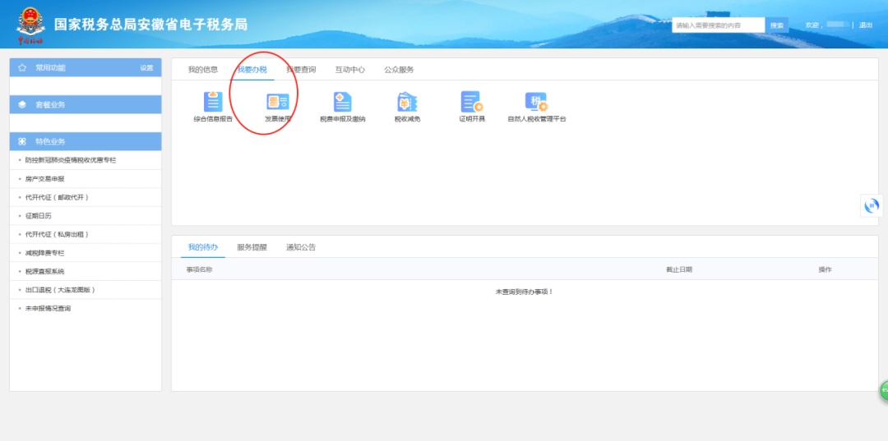
Task: Click the tax bureau emblem logo
Action: 30,25
